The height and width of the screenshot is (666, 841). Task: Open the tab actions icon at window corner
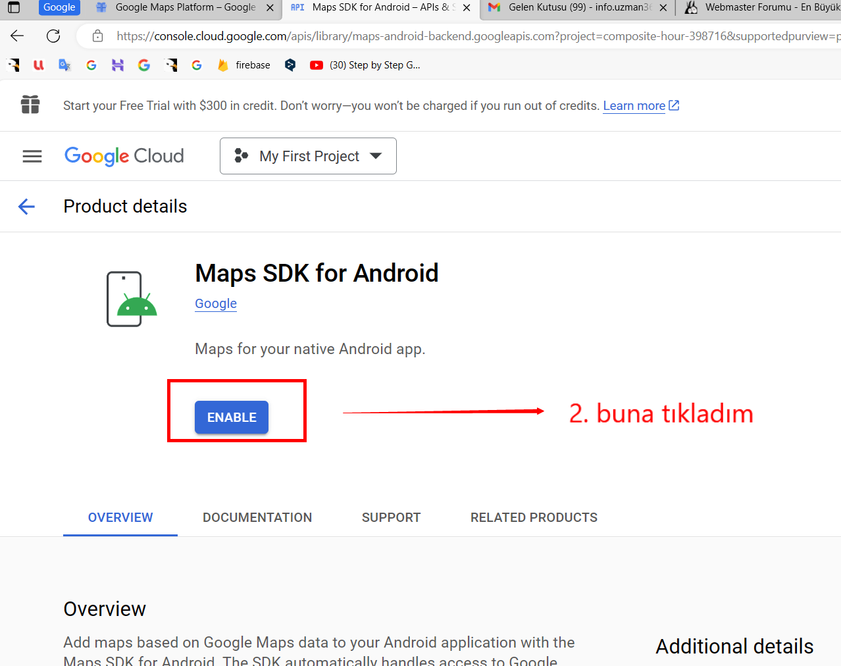click(x=13, y=7)
